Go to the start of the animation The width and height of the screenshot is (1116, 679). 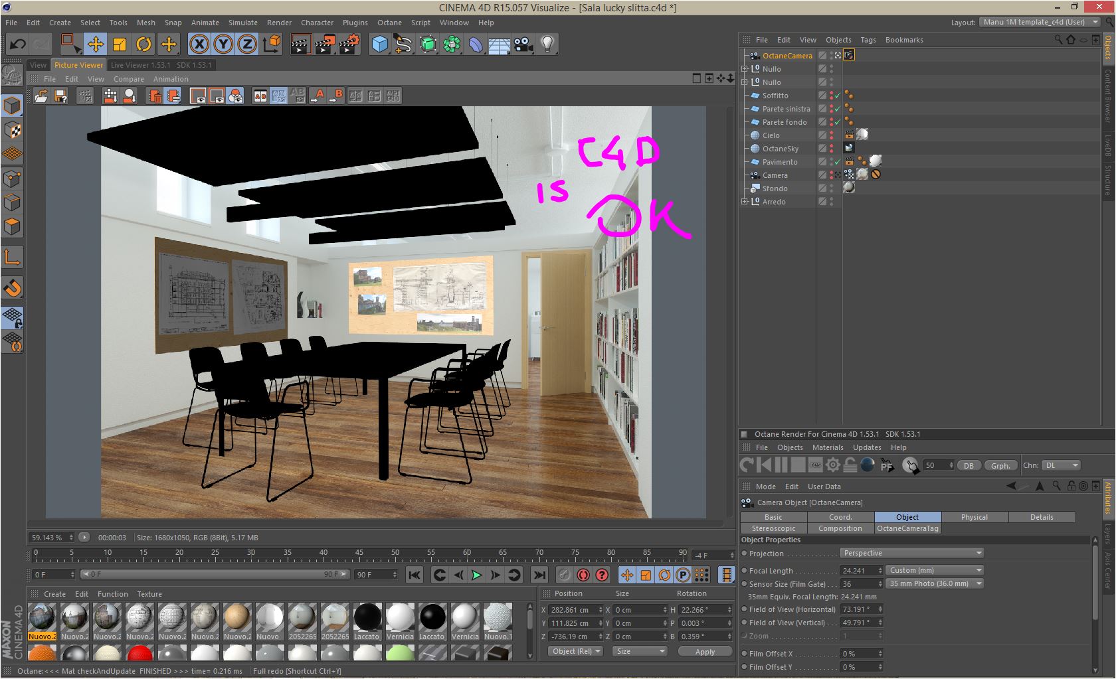coord(414,575)
